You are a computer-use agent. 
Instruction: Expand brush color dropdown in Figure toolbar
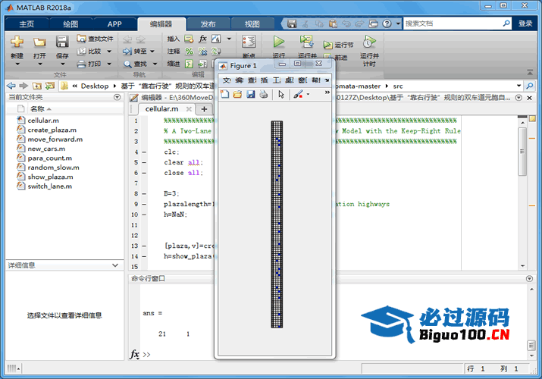coord(308,95)
